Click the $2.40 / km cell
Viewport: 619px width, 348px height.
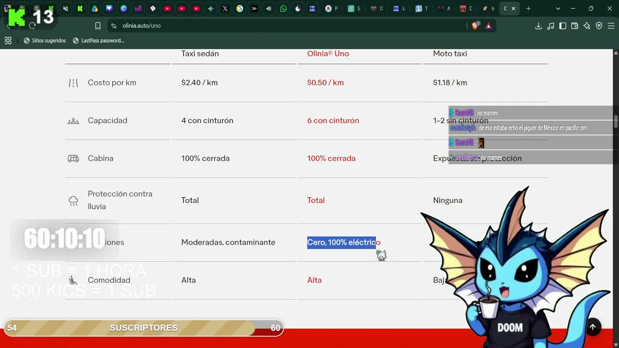199,83
